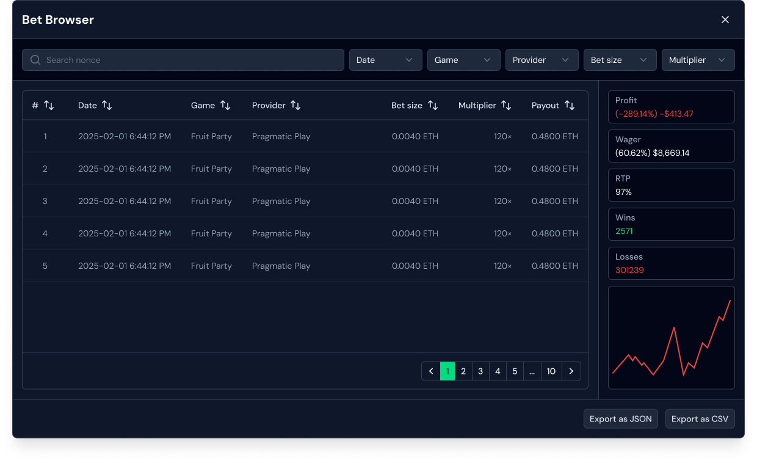Go to next page with right chevron

tap(571, 371)
